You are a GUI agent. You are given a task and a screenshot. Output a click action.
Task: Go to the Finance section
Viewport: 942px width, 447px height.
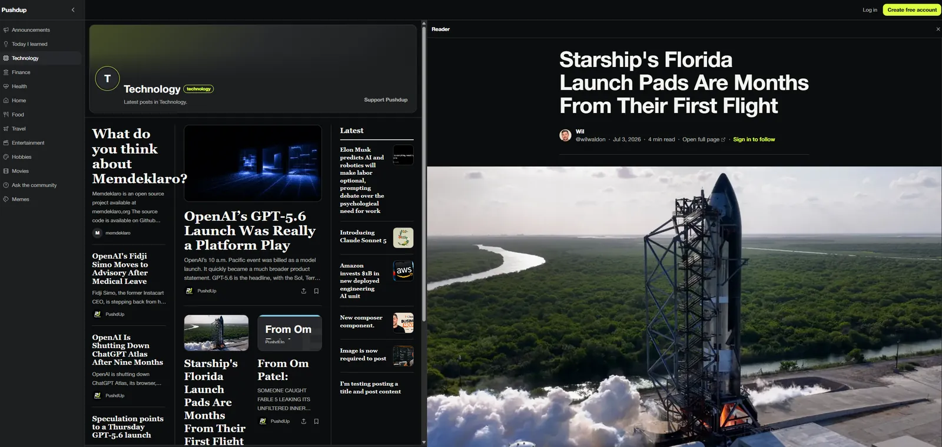(x=21, y=72)
